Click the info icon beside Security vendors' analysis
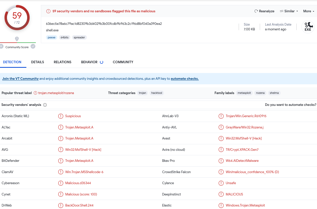This screenshot has width=317, height=209. click(45, 105)
